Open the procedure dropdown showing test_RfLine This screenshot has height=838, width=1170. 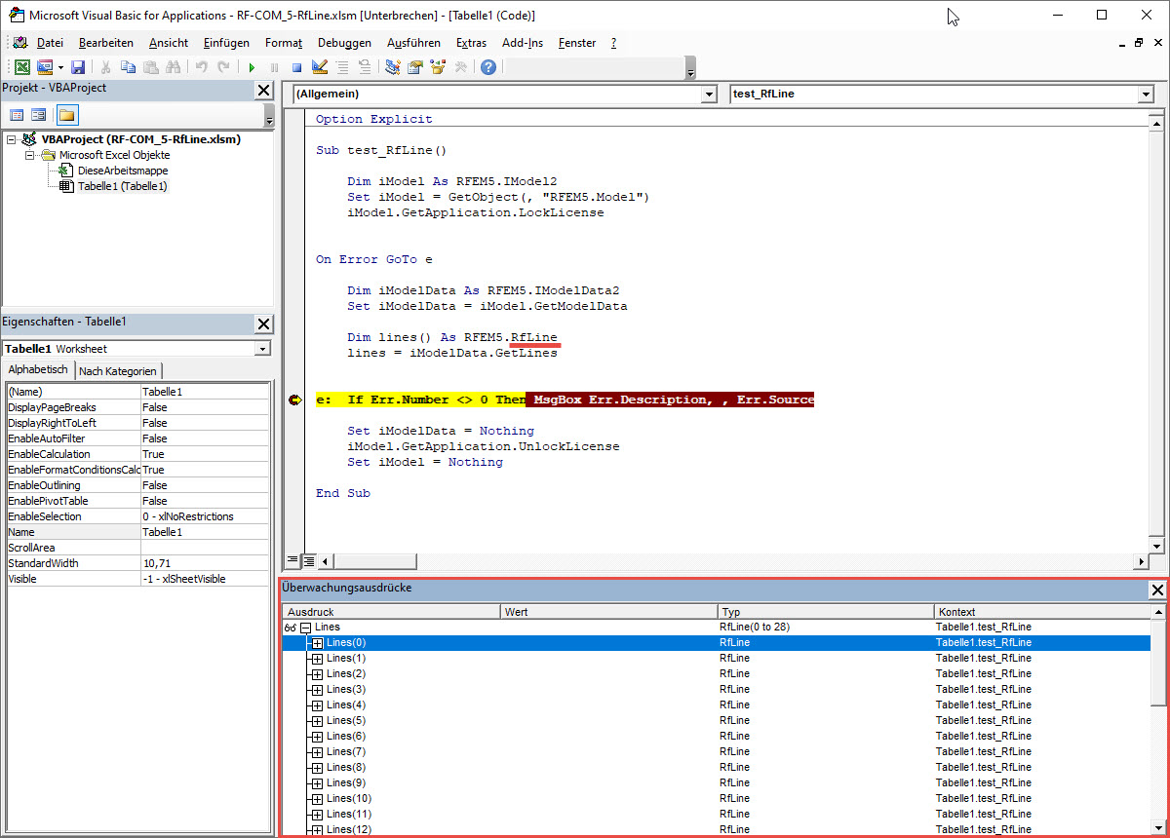point(1146,94)
